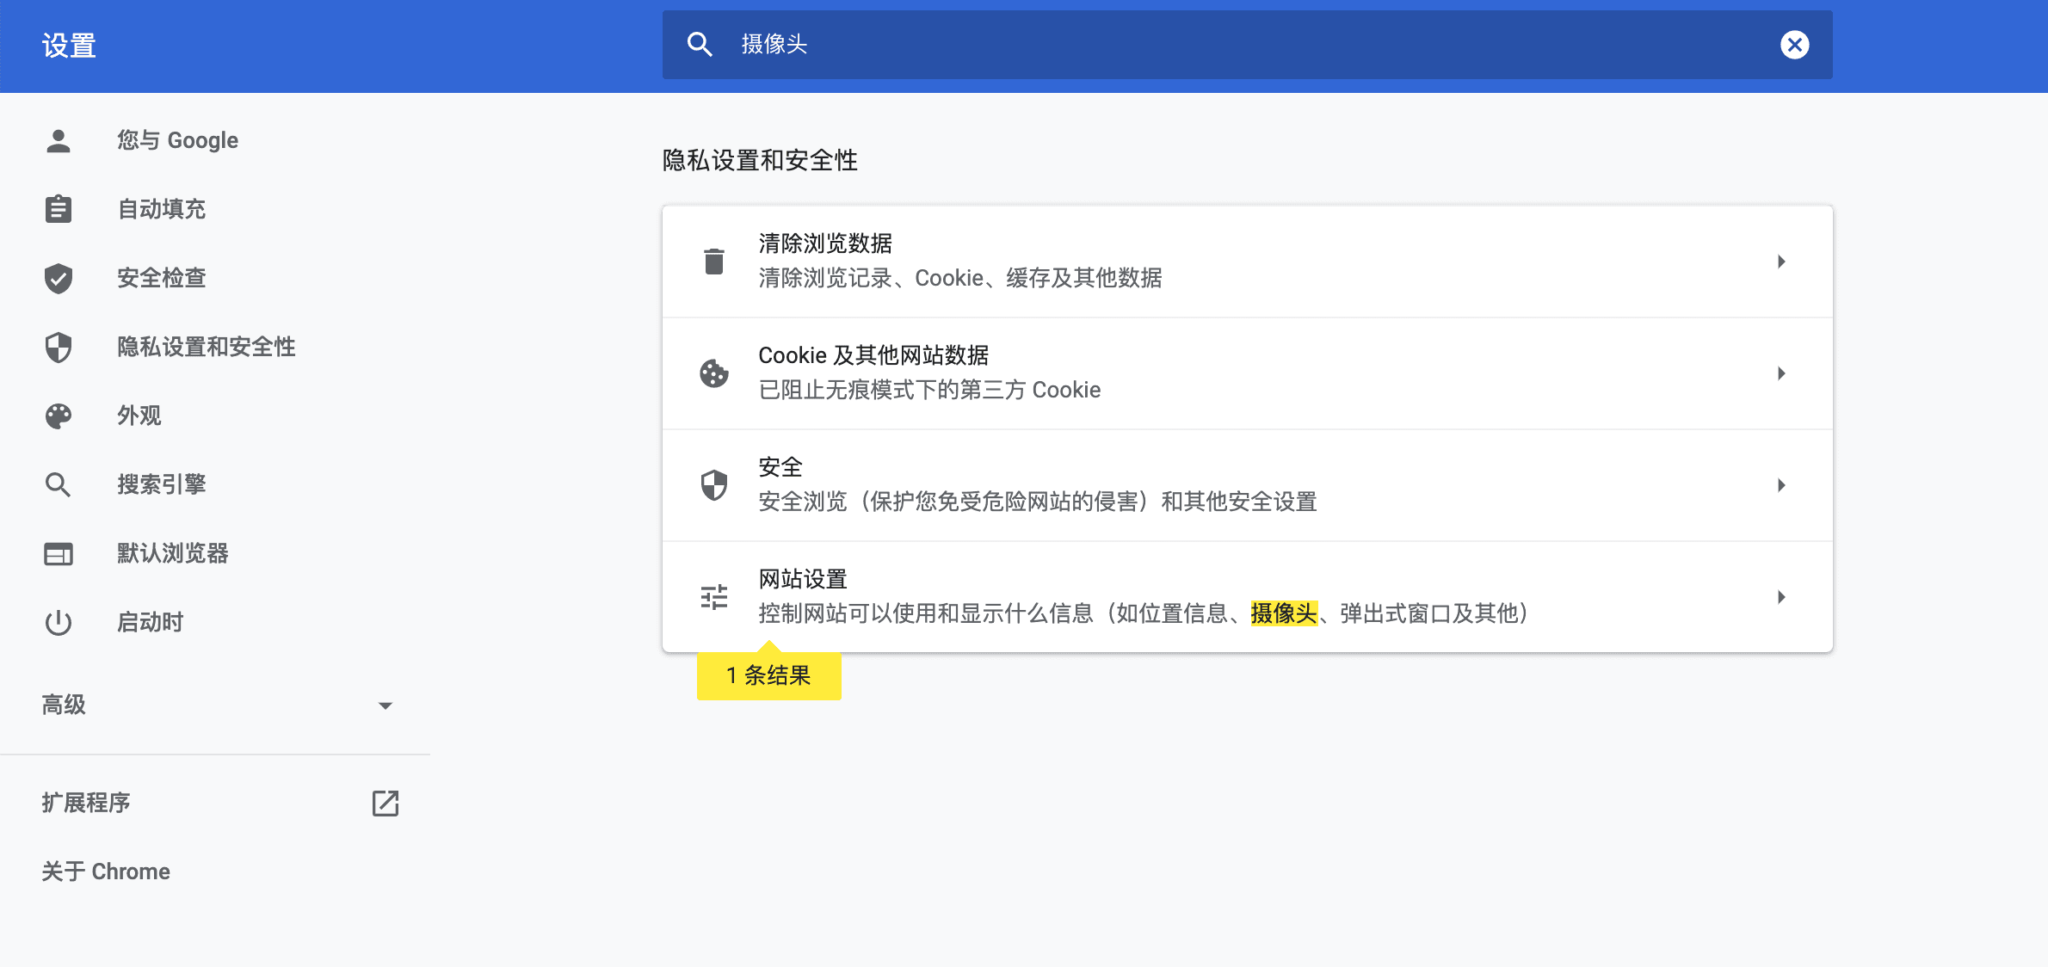Clear the search field with the X button
This screenshot has width=2048, height=967.
click(1795, 45)
